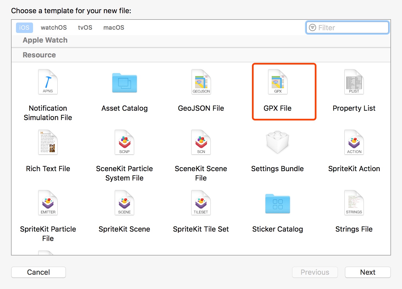Switch to the watchOS platform tab
This screenshot has height=289, width=402.
54,28
